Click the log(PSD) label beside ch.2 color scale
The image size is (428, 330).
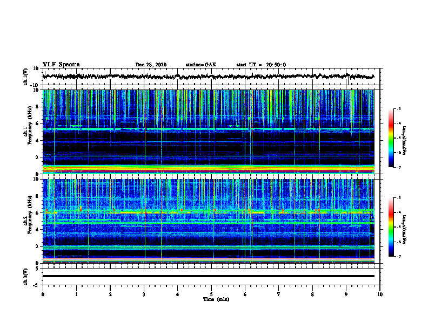pos(405,229)
